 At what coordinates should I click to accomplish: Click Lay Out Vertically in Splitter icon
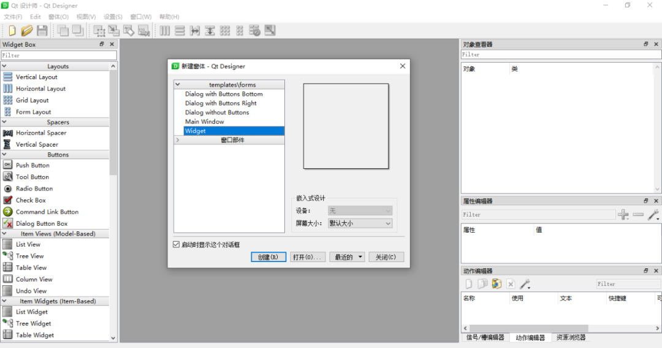(x=210, y=31)
